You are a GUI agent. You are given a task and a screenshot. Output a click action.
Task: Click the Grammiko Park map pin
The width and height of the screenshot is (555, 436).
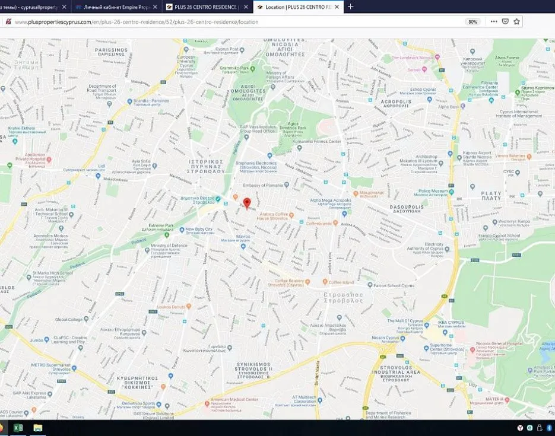coord(252,68)
